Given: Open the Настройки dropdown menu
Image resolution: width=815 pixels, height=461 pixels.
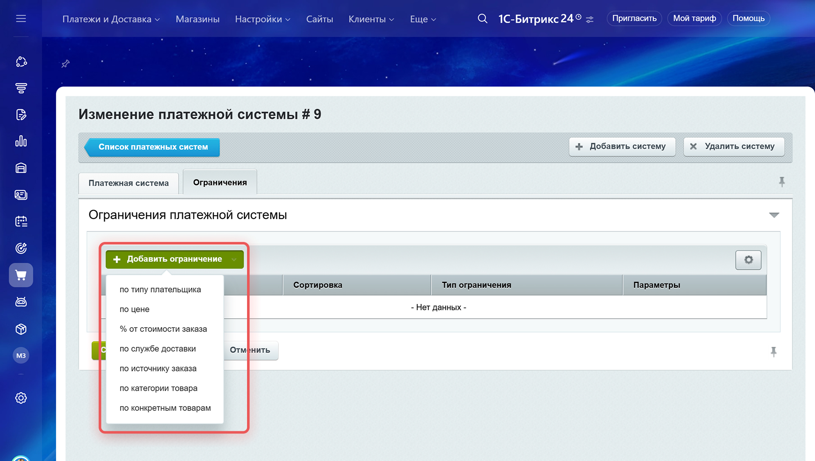Looking at the screenshot, I should tap(262, 19).
